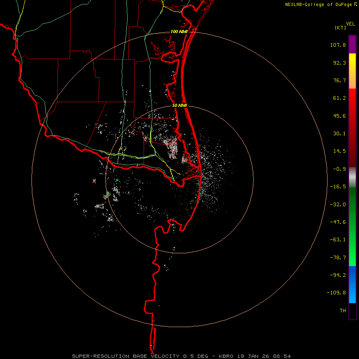Click the VEL legend title

[x=351, y=24]
